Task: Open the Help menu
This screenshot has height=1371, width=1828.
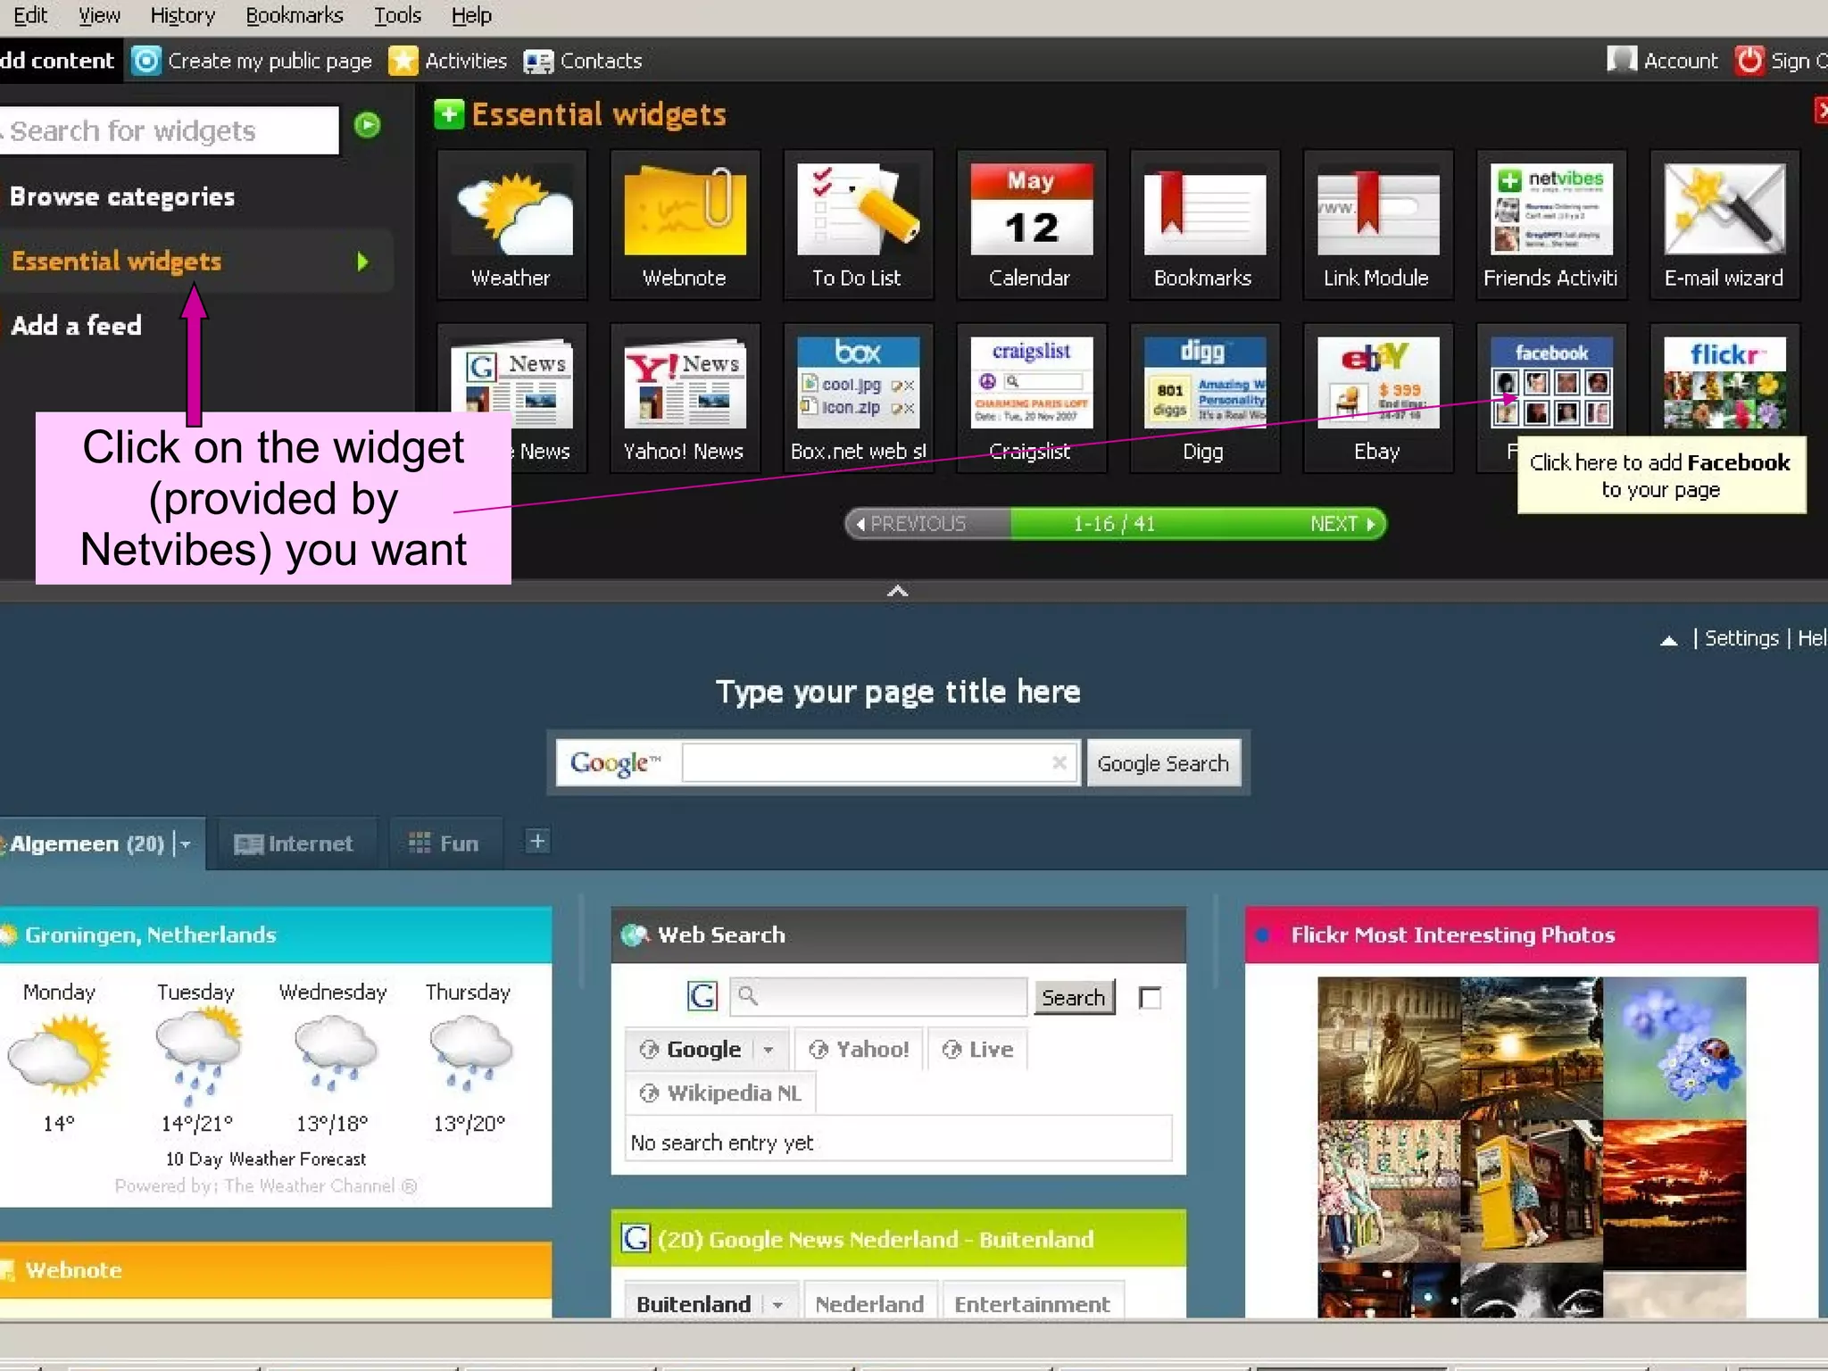Action: [471, 15]
